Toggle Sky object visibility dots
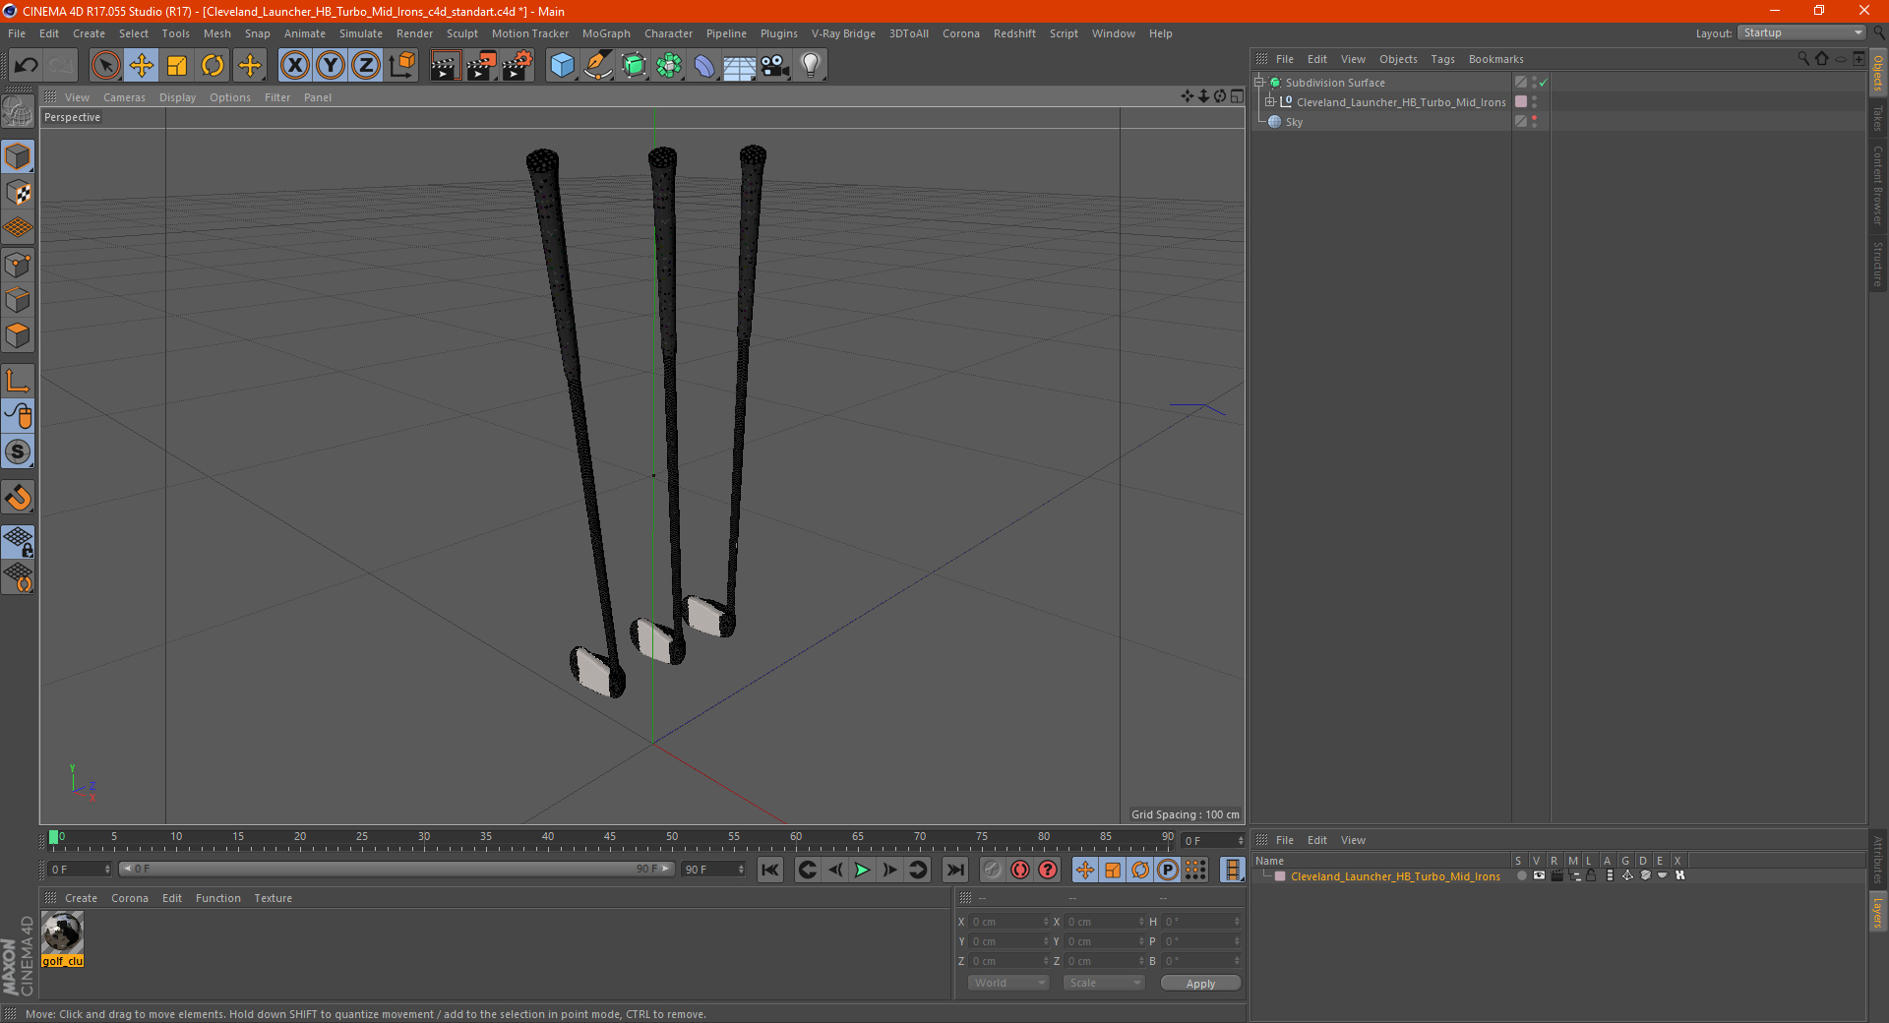Image resolution: width=1889 pixels, height=1023 pixels. pos(1534,122)
